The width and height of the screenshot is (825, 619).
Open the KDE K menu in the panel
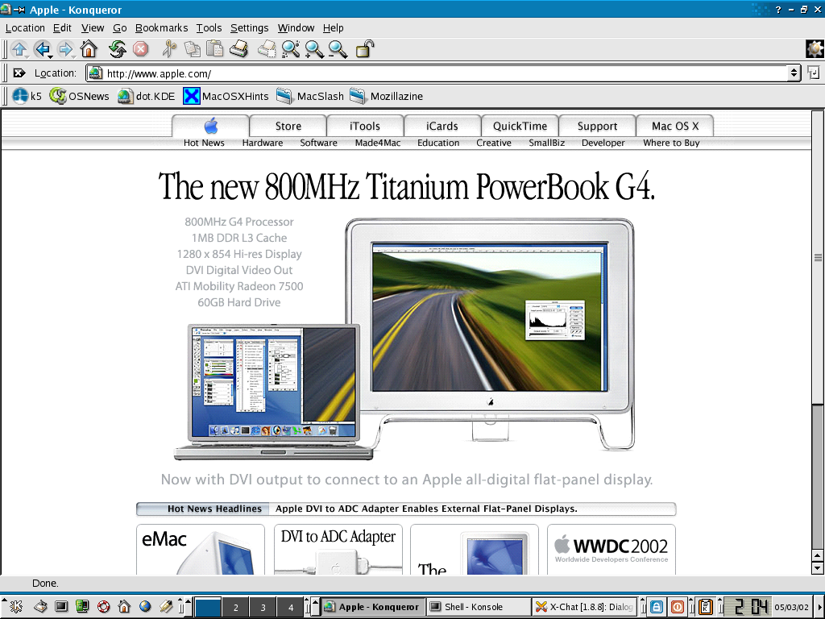click(16, 607)
